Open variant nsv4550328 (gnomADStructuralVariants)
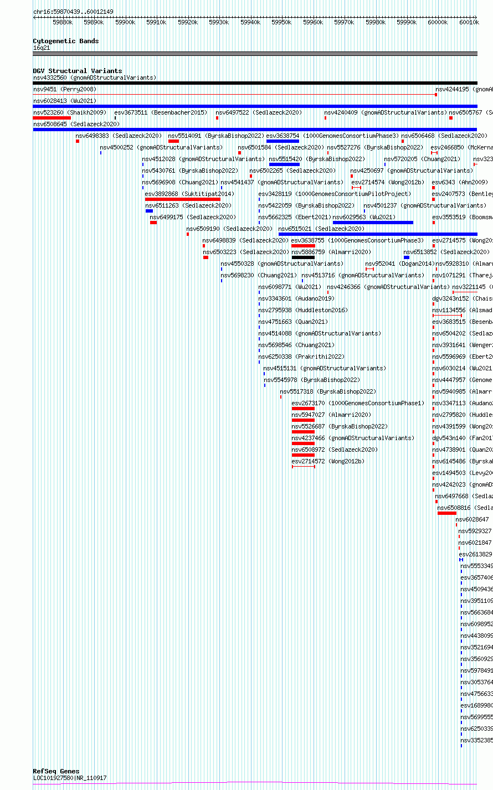This screenshot has width=493, height=790. (x=282, y=264)
